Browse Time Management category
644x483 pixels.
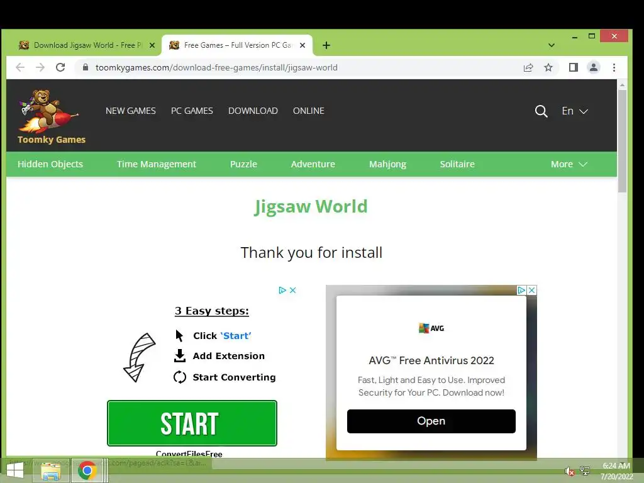click(x=157, y=164)
